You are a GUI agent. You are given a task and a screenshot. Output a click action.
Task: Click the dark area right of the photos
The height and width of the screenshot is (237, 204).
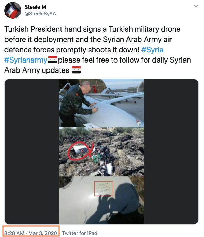click(171, 152)
